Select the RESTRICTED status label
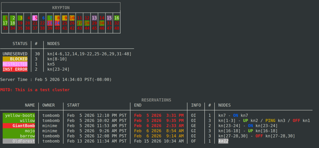 (15, 64)
